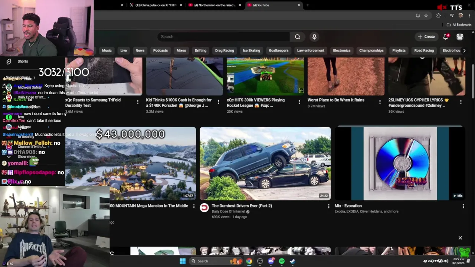Open Chrome extensions puzzle icon
This screenshot has height=267, width=475.
[439, 16]
